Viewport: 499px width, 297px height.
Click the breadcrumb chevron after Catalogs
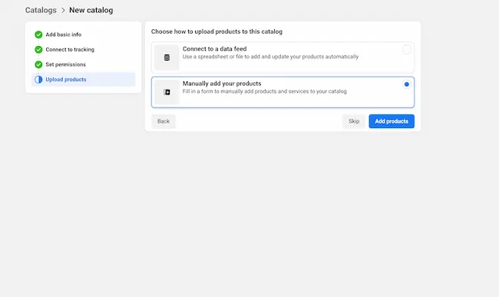[x=63, y=11]
